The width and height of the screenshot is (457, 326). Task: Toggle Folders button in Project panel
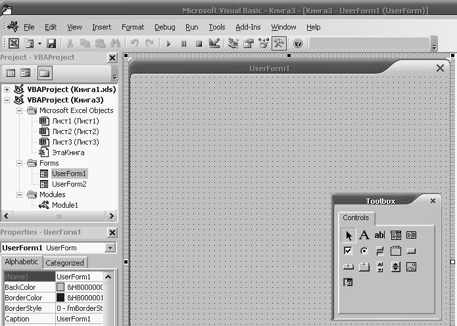[x=45, y=73]
